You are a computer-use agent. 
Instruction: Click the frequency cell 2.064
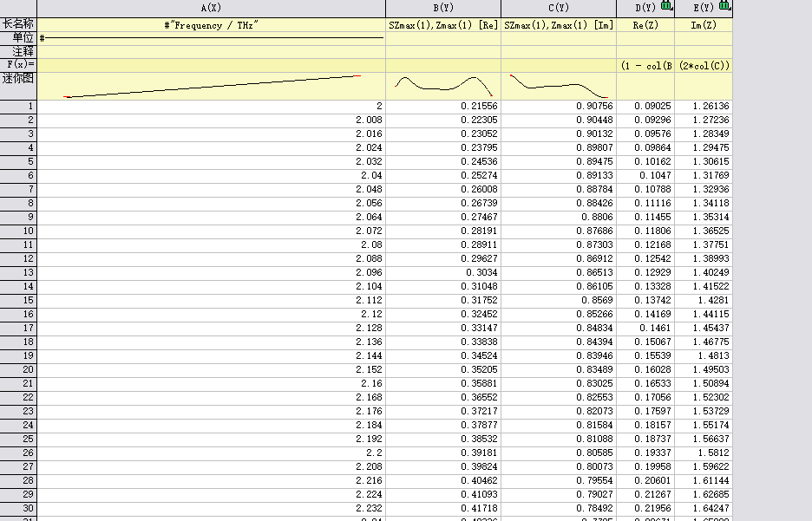pyautogui.click(x=212, y=218)
